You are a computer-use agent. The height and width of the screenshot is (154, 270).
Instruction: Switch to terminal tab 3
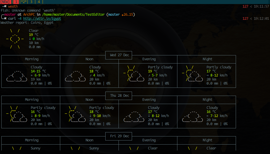pos(31,2)
